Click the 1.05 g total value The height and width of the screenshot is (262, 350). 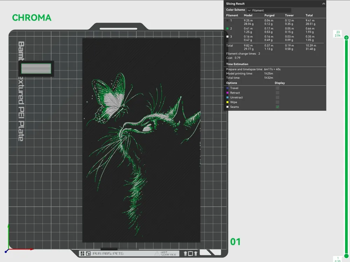(x=310, y=40)
